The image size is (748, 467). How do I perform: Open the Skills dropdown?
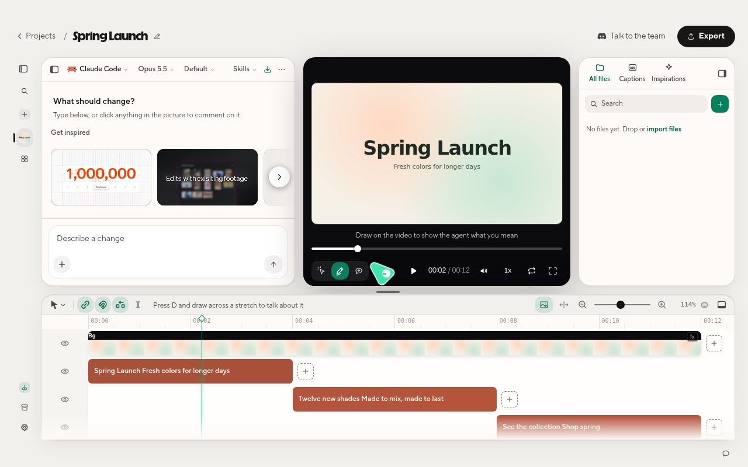245,69
